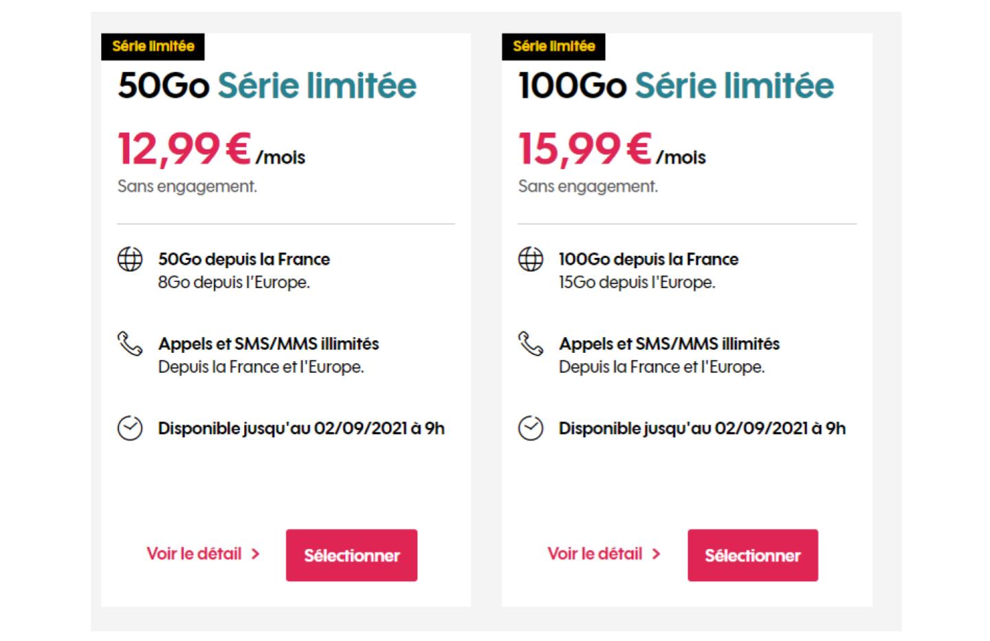This screenshot has width=990, height=641.
Task: Click the clock icon next to the 50Go availability date
Action: tap(130, 428)
